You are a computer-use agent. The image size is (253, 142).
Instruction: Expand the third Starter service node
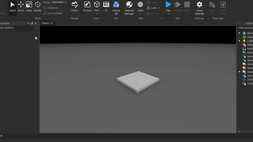pyautogui.click(x=240, y=72)
